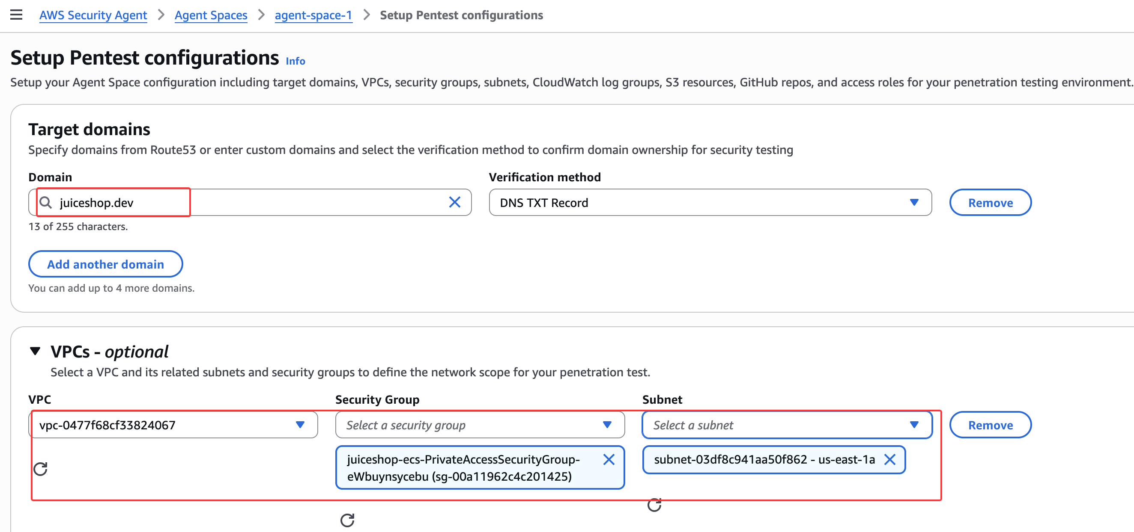The image size is (1134, 532).
Task: Open the VPC selection dropdown
Action: (173, 425)
